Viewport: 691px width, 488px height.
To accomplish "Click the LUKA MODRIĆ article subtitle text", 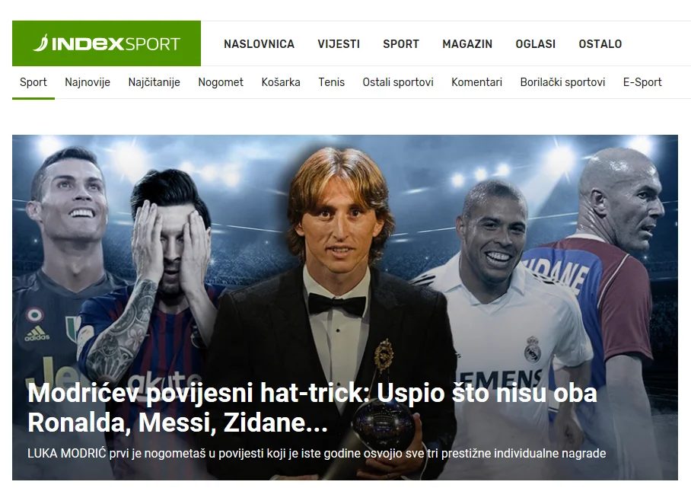I will coord(317,453).
